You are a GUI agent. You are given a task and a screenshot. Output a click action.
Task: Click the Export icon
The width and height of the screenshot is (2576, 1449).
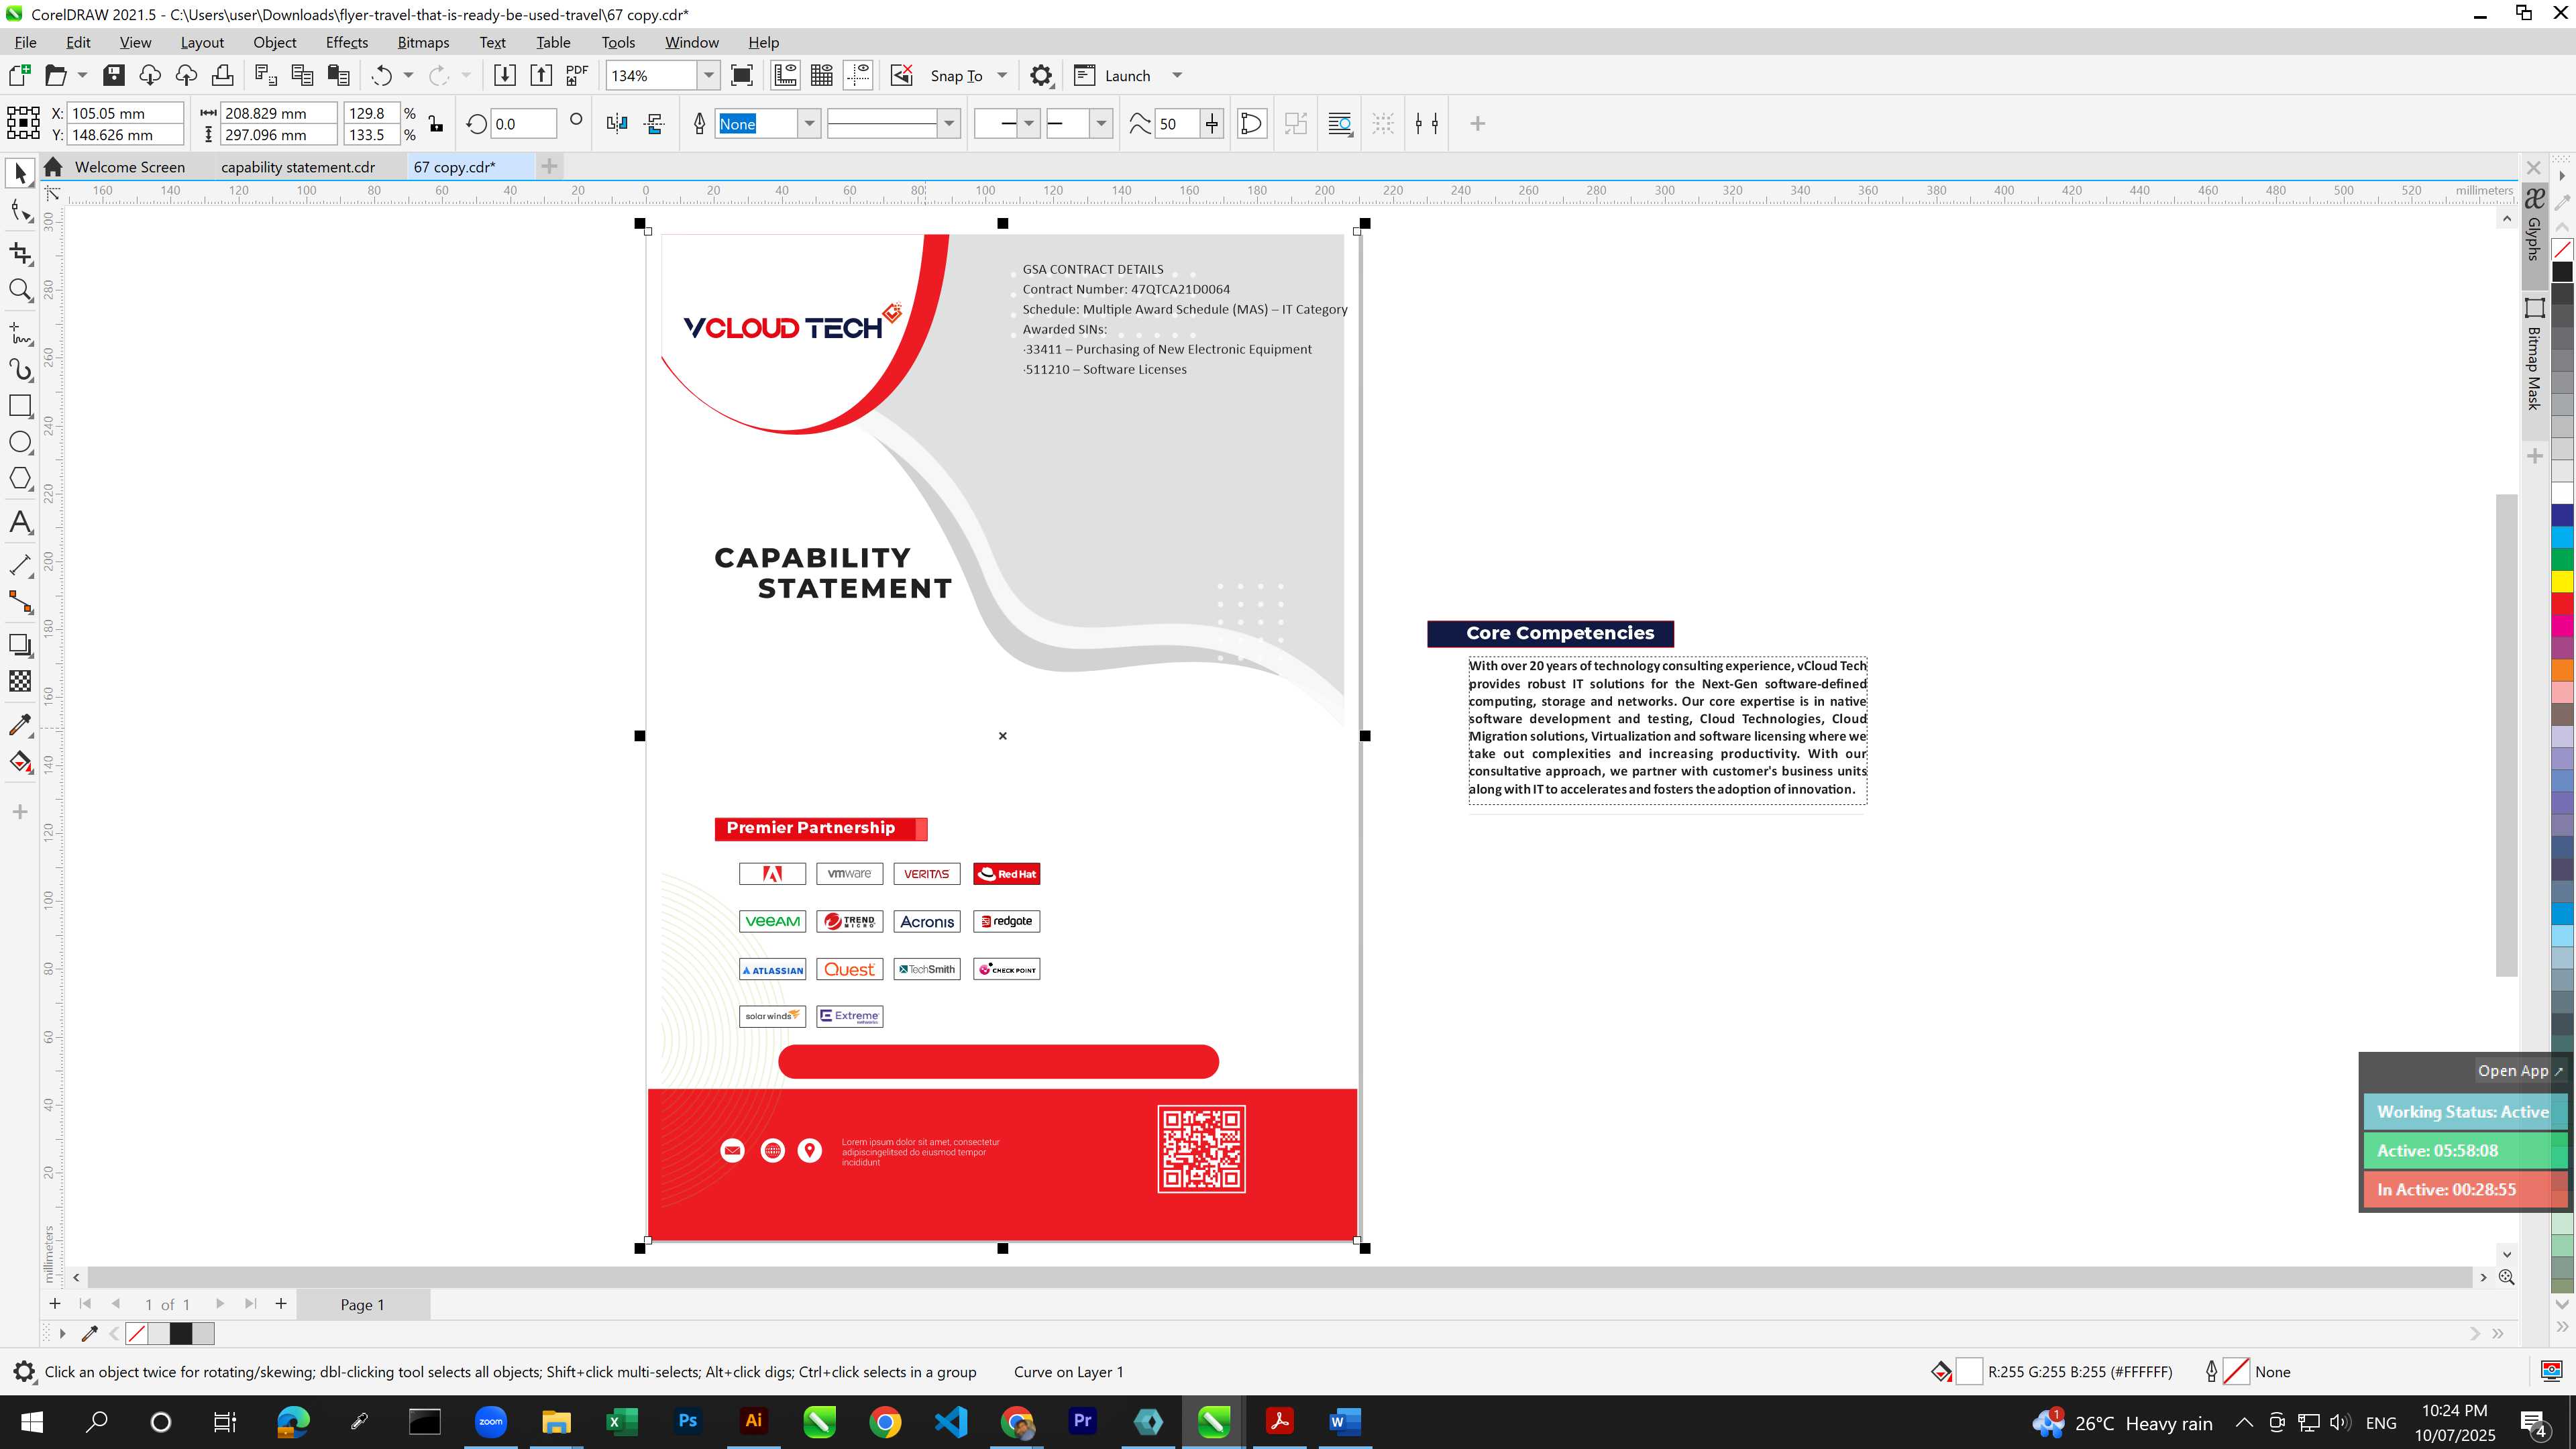[x=541, y=76]
